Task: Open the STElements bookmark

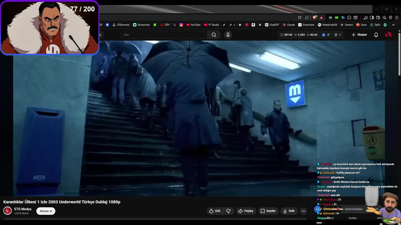Action: [121, 25]
